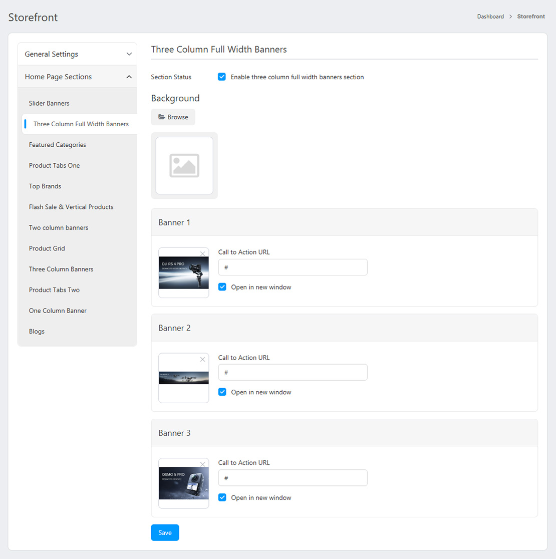Remove Banner 2 image with the X icon

(202, 359)
